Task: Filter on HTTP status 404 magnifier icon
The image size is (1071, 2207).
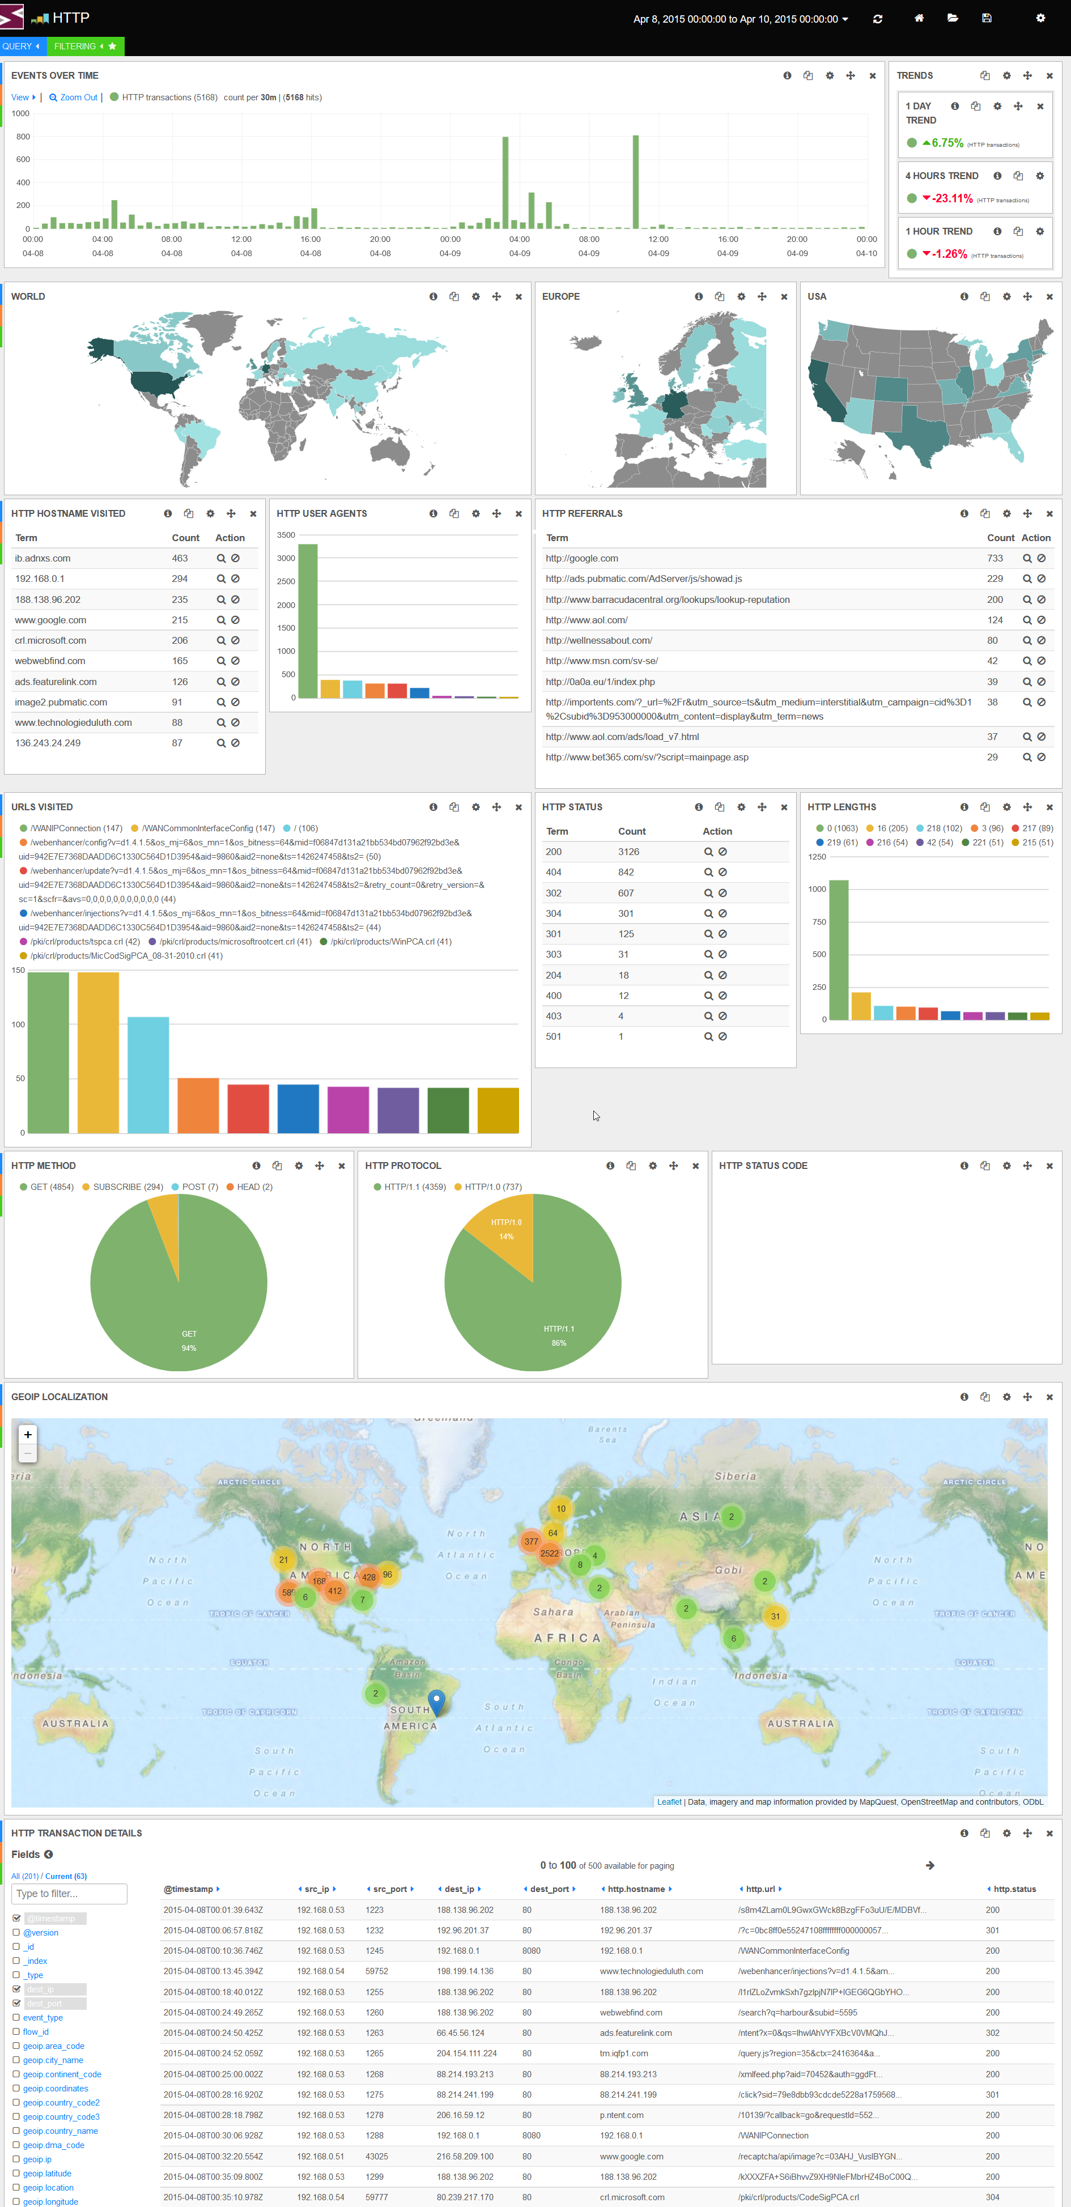Action: pos(708,872)
